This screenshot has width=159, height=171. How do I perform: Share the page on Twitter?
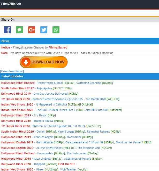[44, 30]
